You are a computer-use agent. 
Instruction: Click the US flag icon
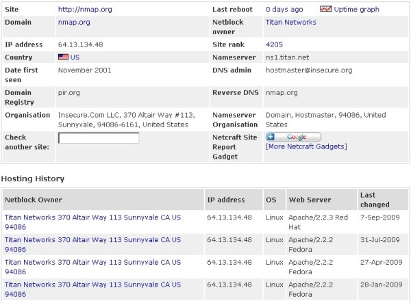(x=63, y=57)
